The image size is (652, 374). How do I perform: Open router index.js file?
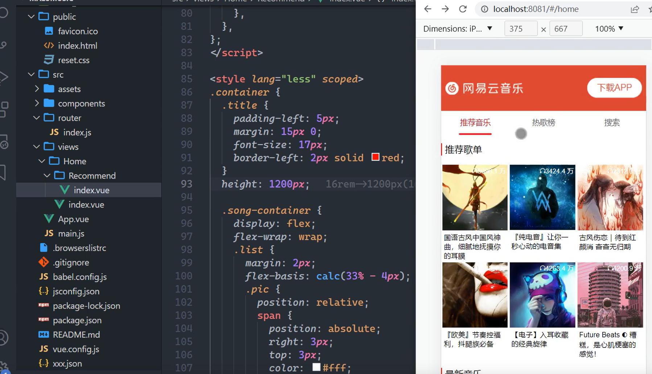click(x=77, y=132)
